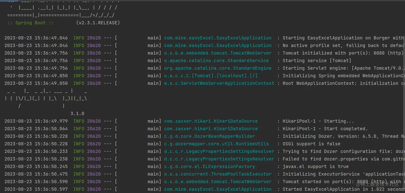
Task: Click logger 'c.g.d.core.el.ELExpressionFactory'
Action: click(x=209, y=167)
